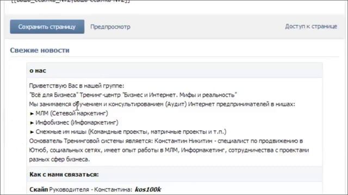Viewport: 348px width, 195px height.
Task: Click the text 'Скайп Руководителя - Константина:'
Action: [x=81, y=190]
